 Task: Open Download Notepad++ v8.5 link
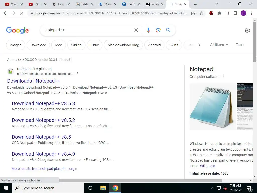click(x=41, y=137)
